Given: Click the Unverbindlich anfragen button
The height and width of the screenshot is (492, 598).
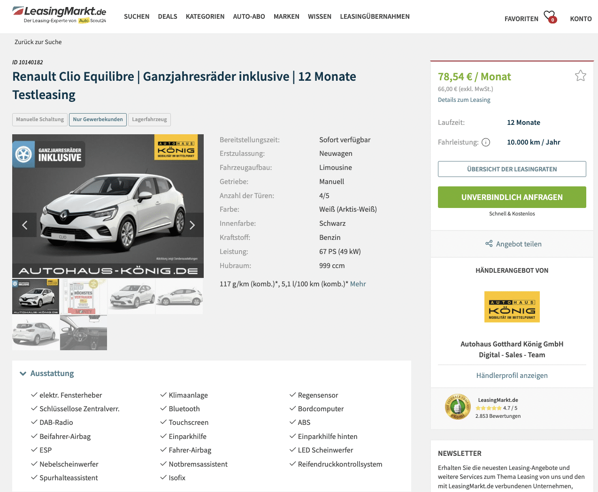Looking at the screenshot, I should tap(512, 197).
